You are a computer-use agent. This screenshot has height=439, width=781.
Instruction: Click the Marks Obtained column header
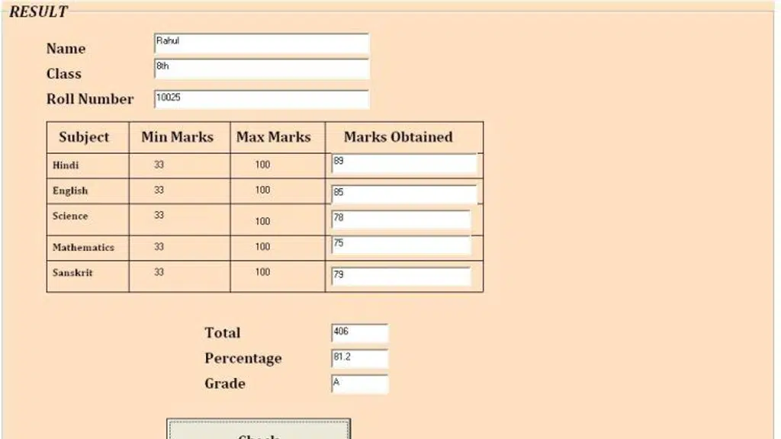[x=398, y=137]
